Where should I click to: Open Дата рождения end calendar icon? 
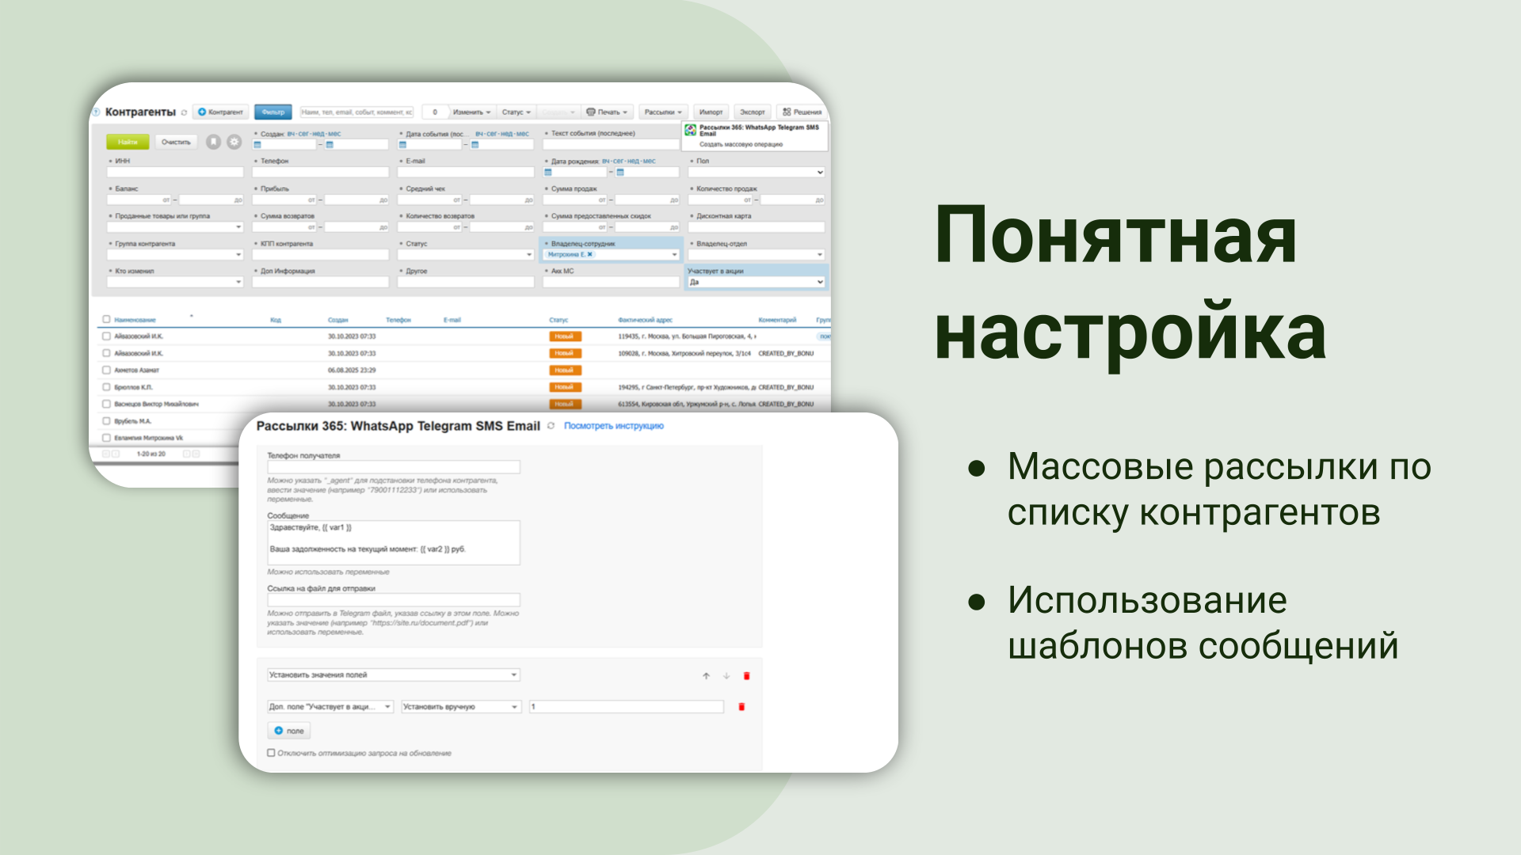click(x=620, y=172)
